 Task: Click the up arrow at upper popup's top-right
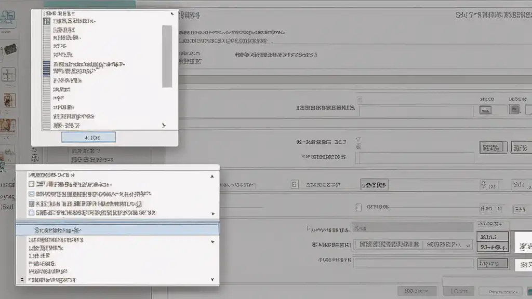point(172,14)
